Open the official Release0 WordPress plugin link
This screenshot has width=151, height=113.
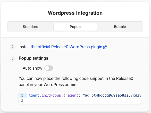(x=69, y=47)
